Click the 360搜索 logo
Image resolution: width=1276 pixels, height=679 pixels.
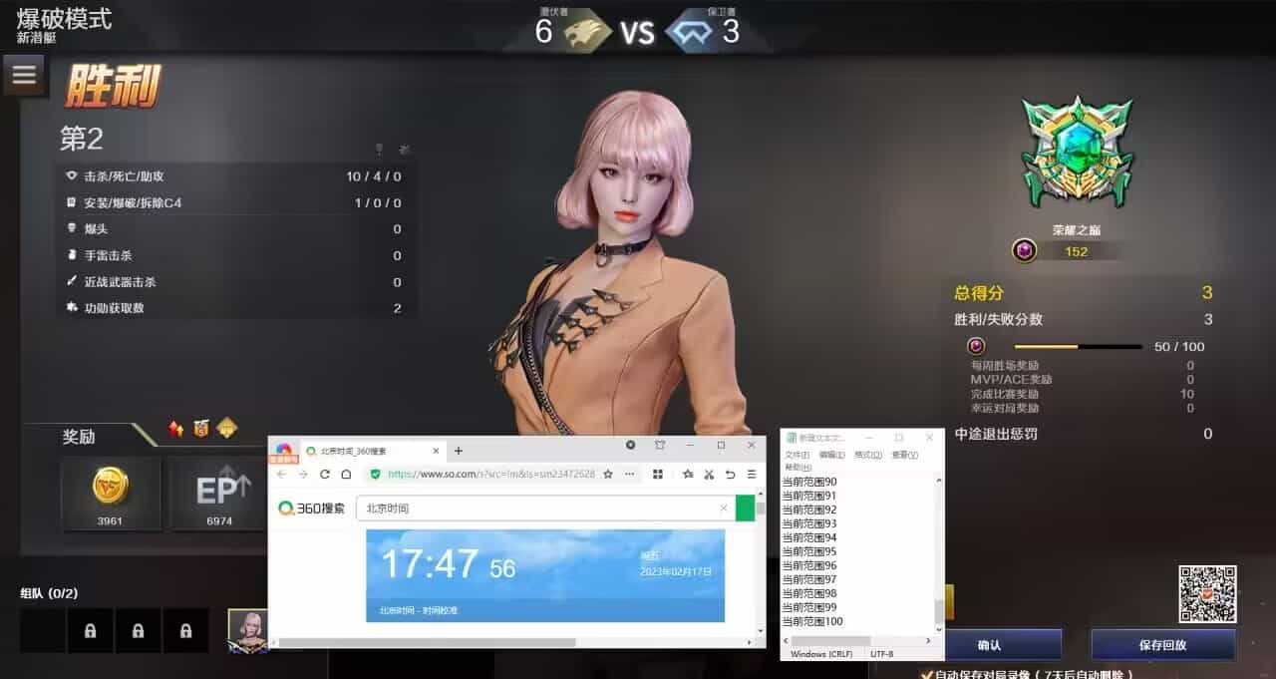(x=312, y=509)
